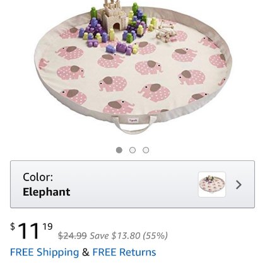Click the $11.19 current price

point(32,231)
